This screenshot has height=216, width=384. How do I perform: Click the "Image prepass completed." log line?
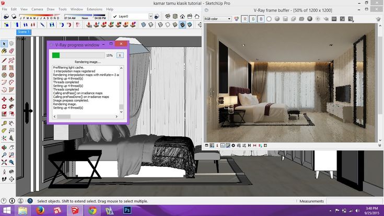71,100
